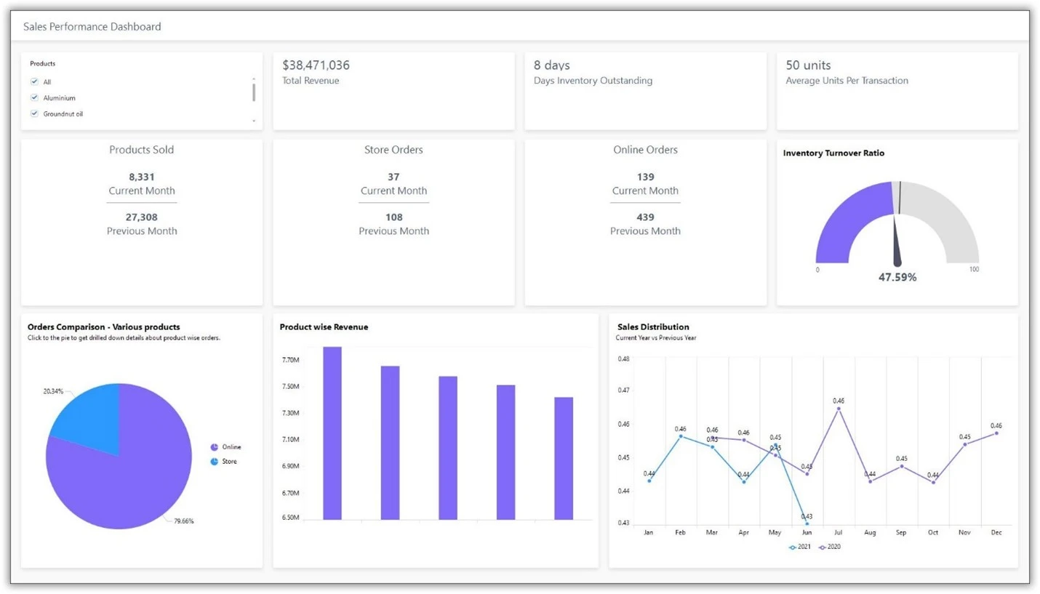Select the 2020 Sep data point 0.45

pos(902,466)
